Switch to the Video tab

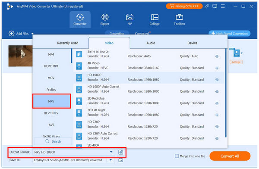109,43
